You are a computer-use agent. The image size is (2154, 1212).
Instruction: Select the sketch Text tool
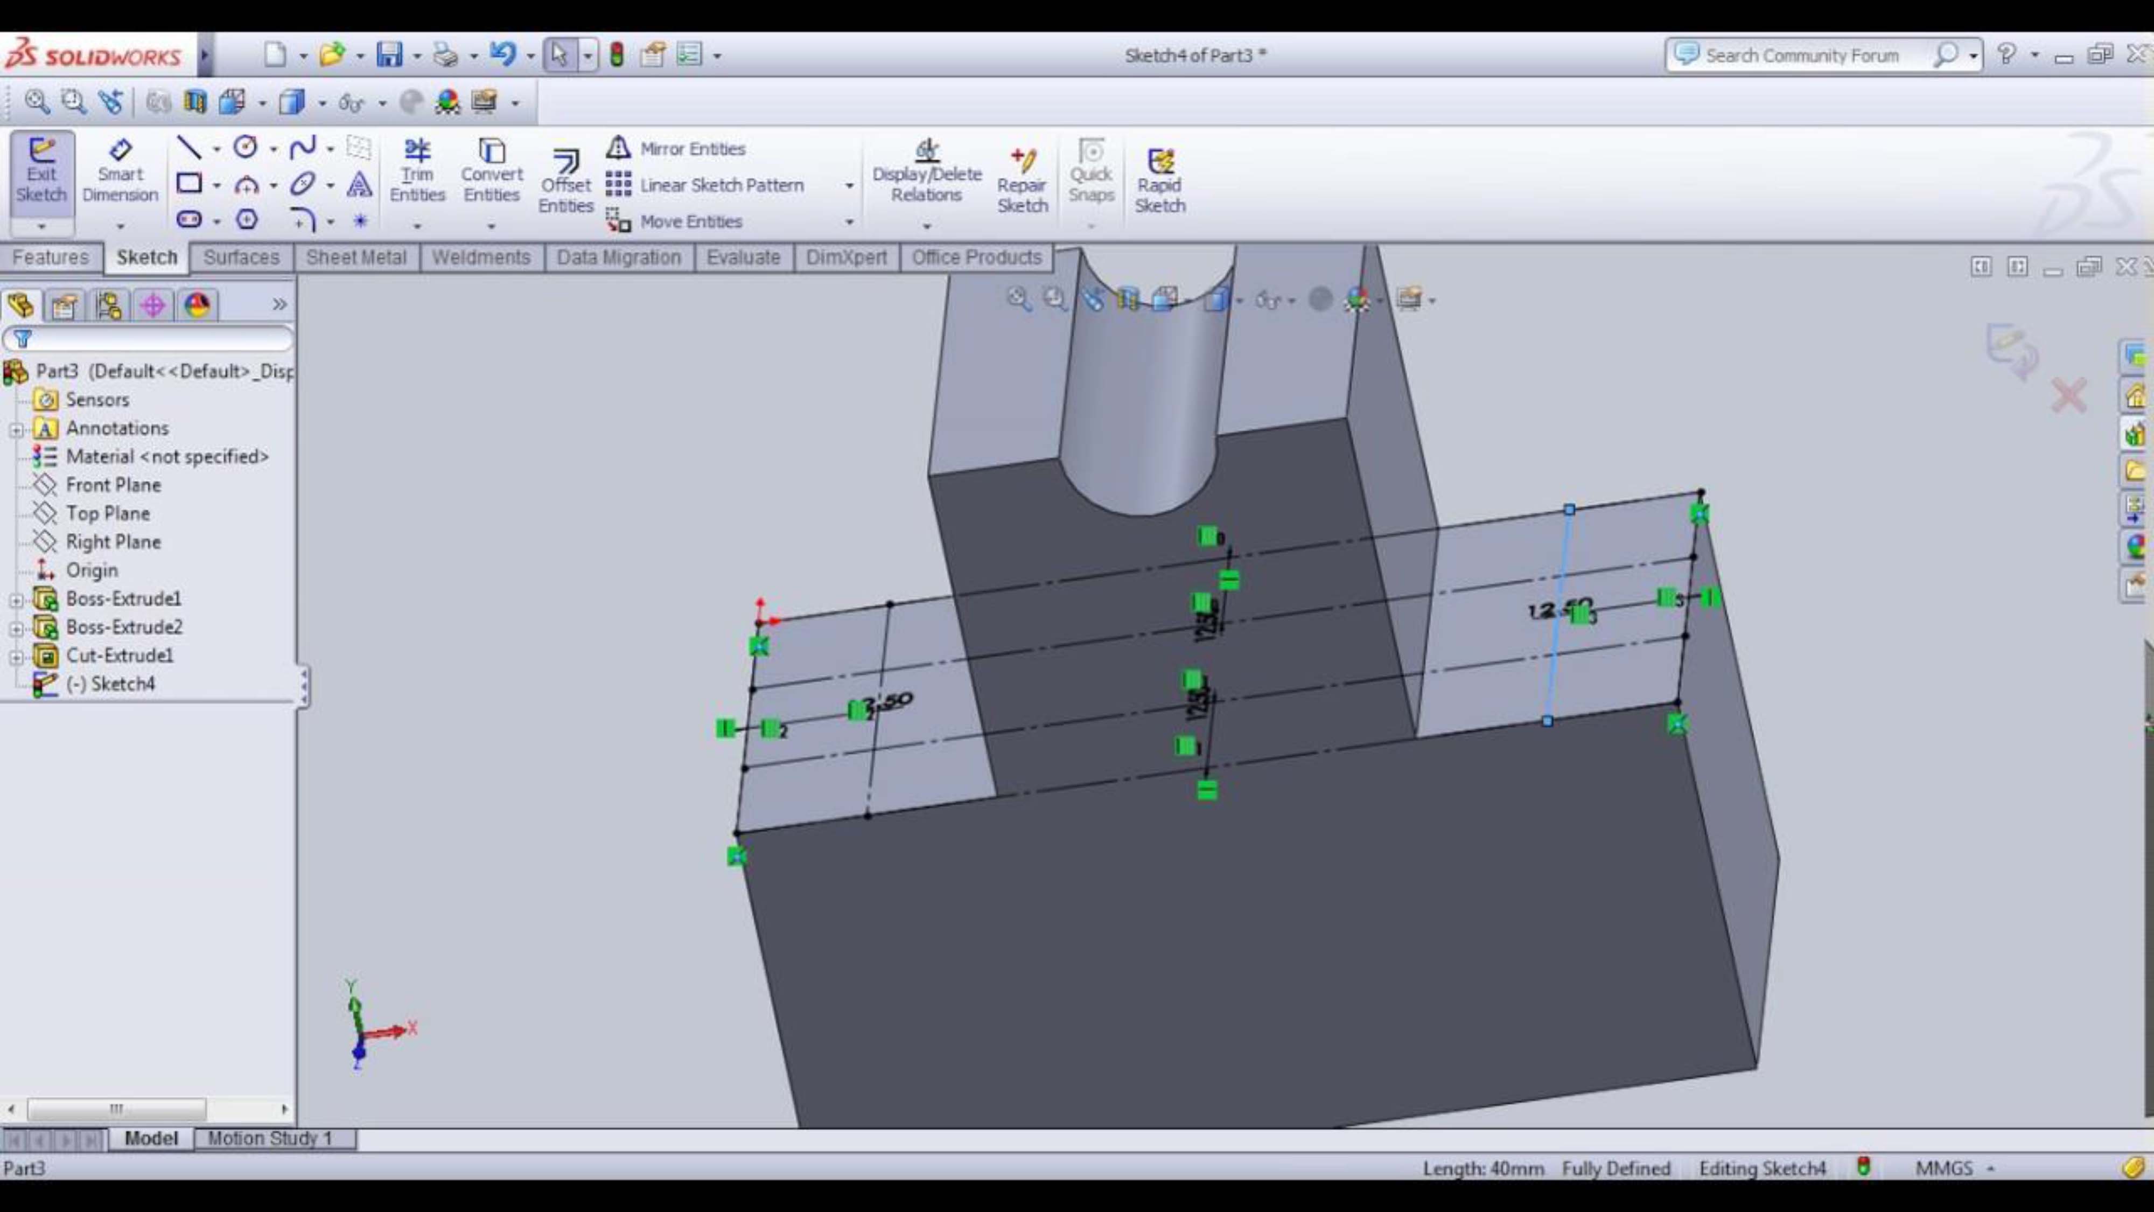point(360,183)
